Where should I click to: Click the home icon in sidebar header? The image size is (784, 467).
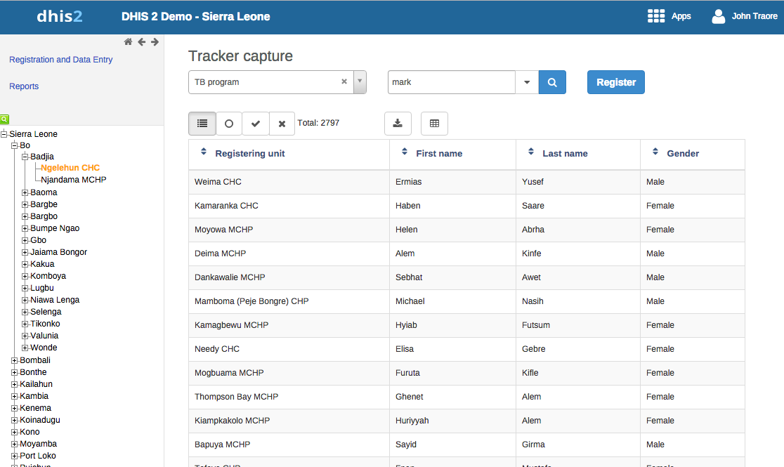[128, 42]
